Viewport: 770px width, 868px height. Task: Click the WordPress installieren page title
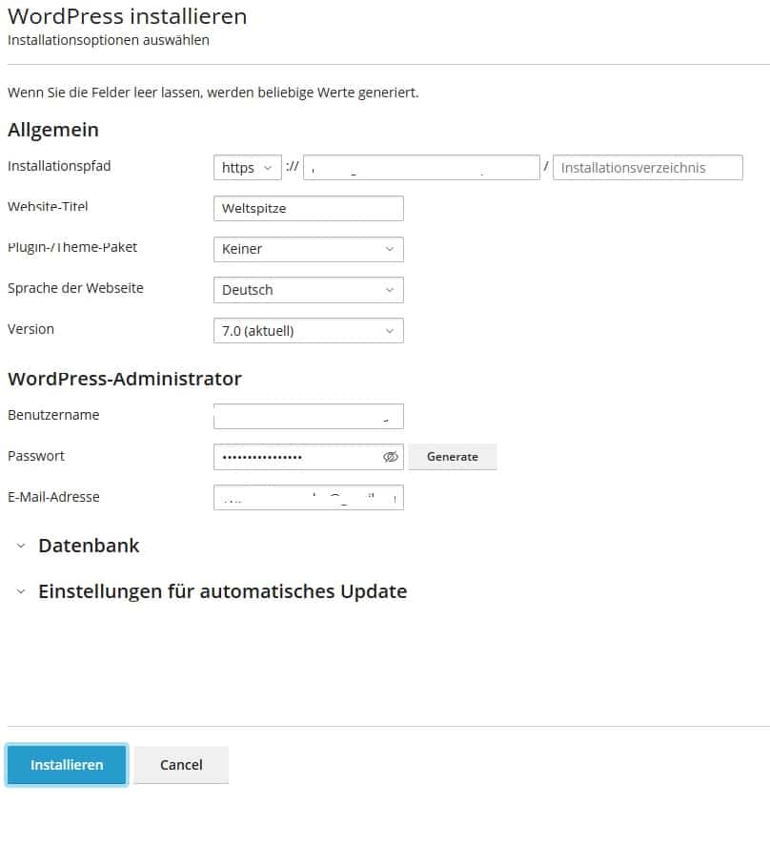[x=128, y=16]
